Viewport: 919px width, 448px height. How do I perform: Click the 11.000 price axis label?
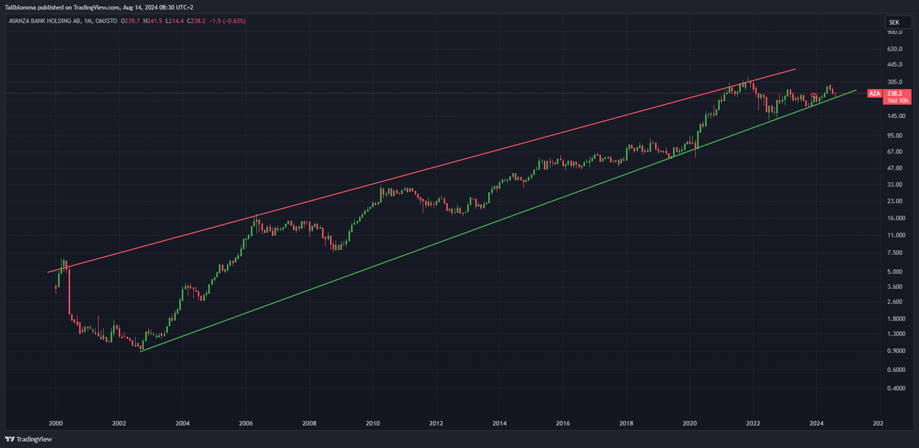[x=896, y=235]
